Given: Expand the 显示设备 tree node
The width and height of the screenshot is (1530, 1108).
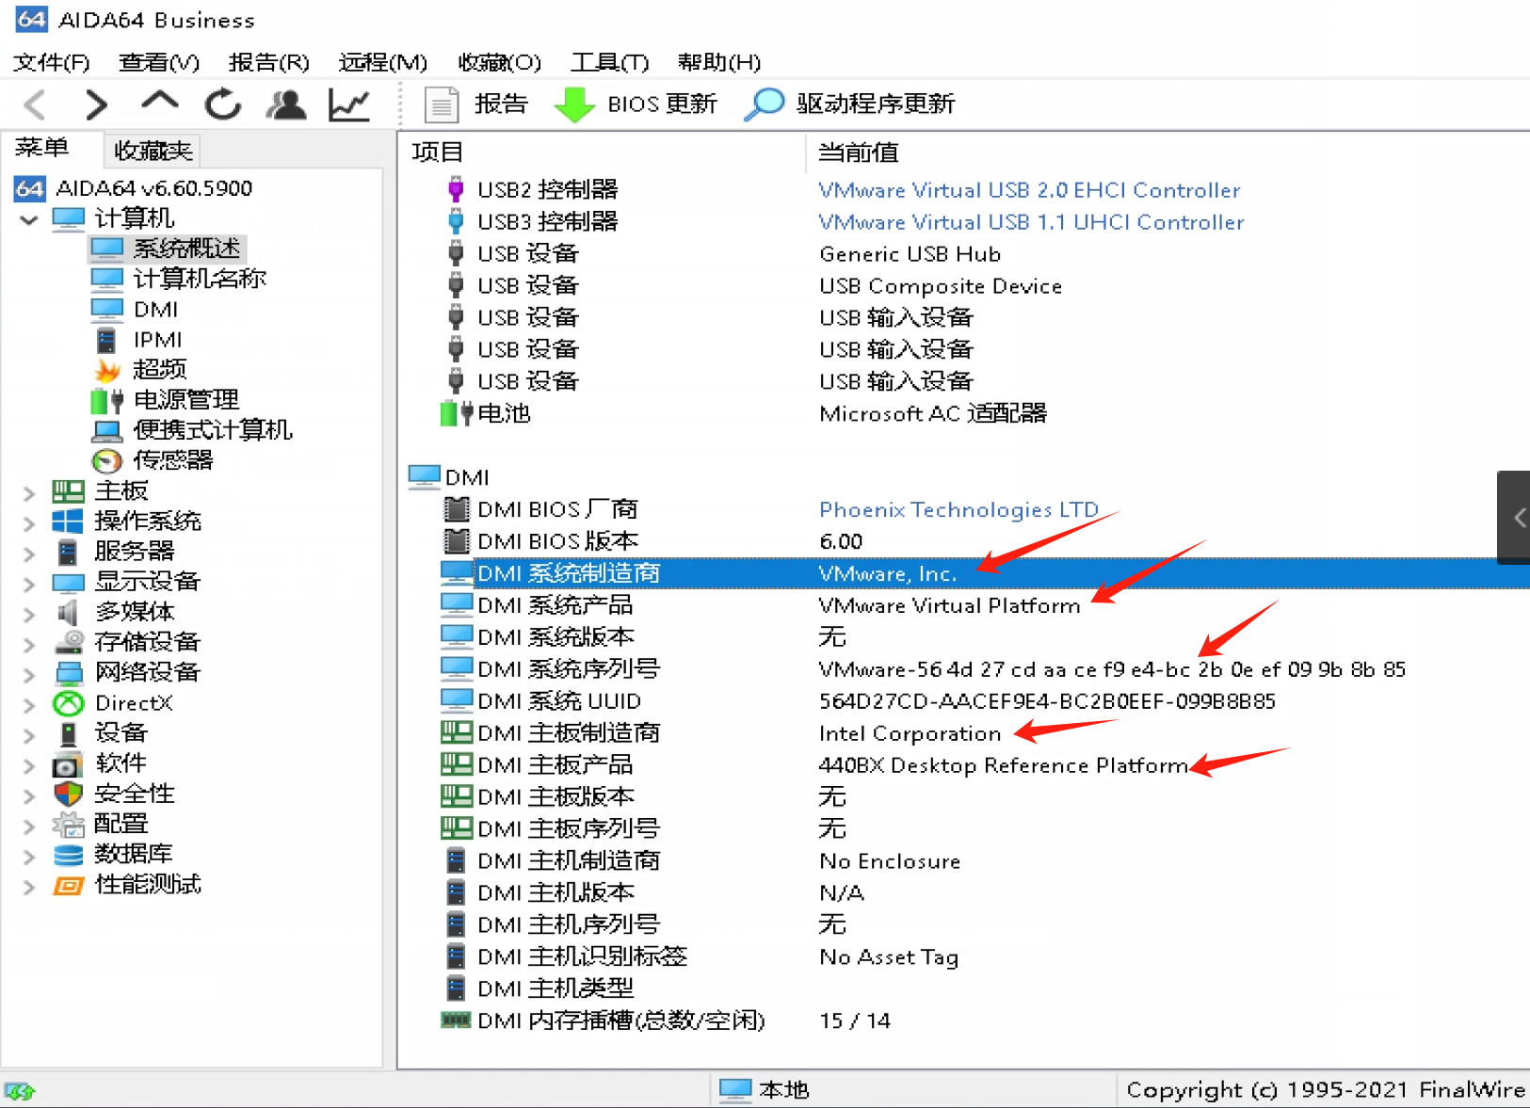Looking at the screenshot, I should [x=29, y=584].
